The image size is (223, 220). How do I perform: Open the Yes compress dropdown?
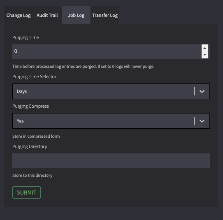click(111, 121)
